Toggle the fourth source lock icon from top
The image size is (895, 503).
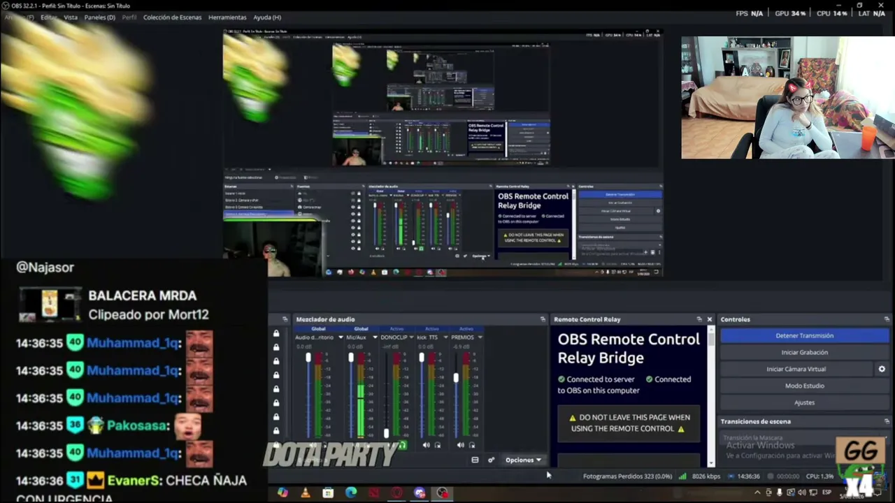coord(276,375)
